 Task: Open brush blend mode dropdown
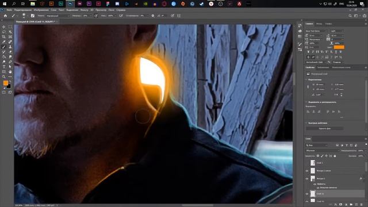[57, 16]
